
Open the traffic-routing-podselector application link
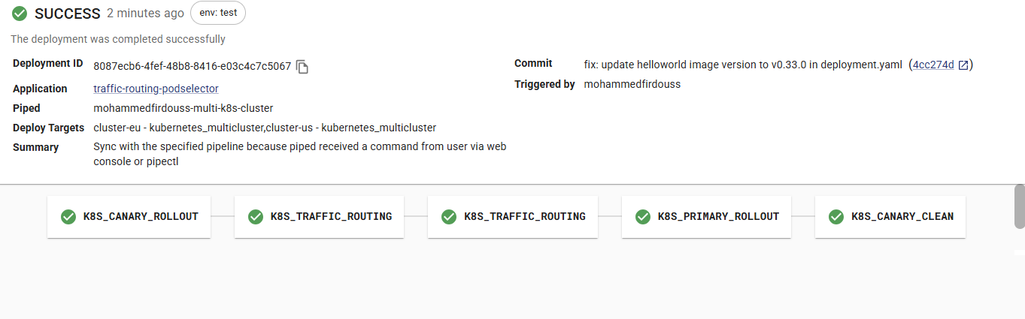pyautogui.click(x=156, y=89)
